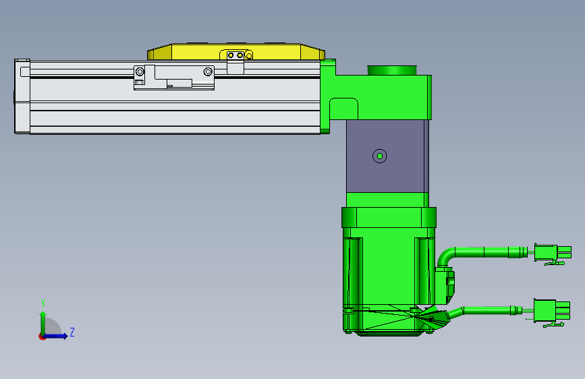Click the round screw on the coupling housing

pyautogui.click(x=380, y=156)
